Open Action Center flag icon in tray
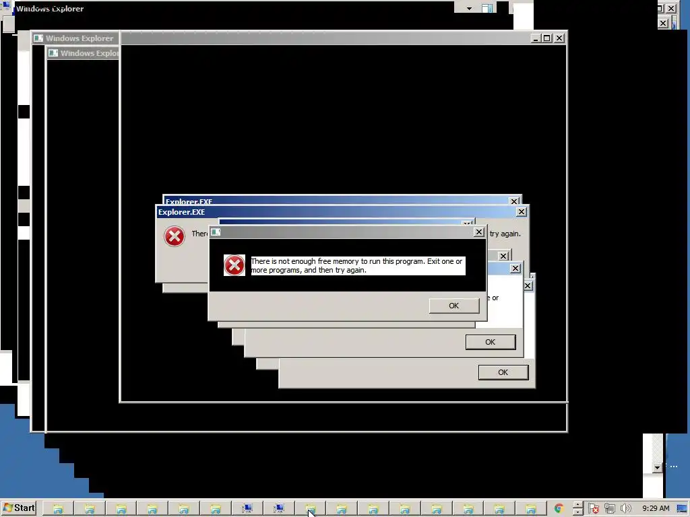 point(593,509)
